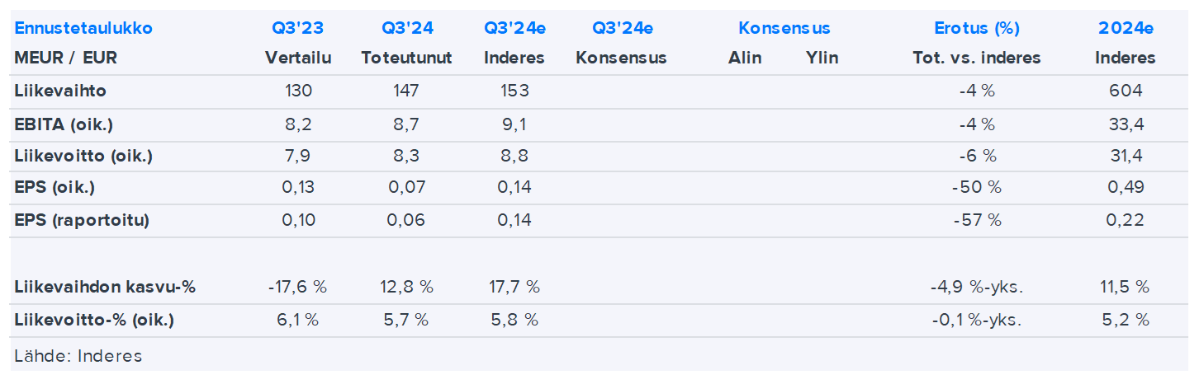Click the 604 revenue estimate cell
Screen dimensions: 1199x384
[1126, 91]
